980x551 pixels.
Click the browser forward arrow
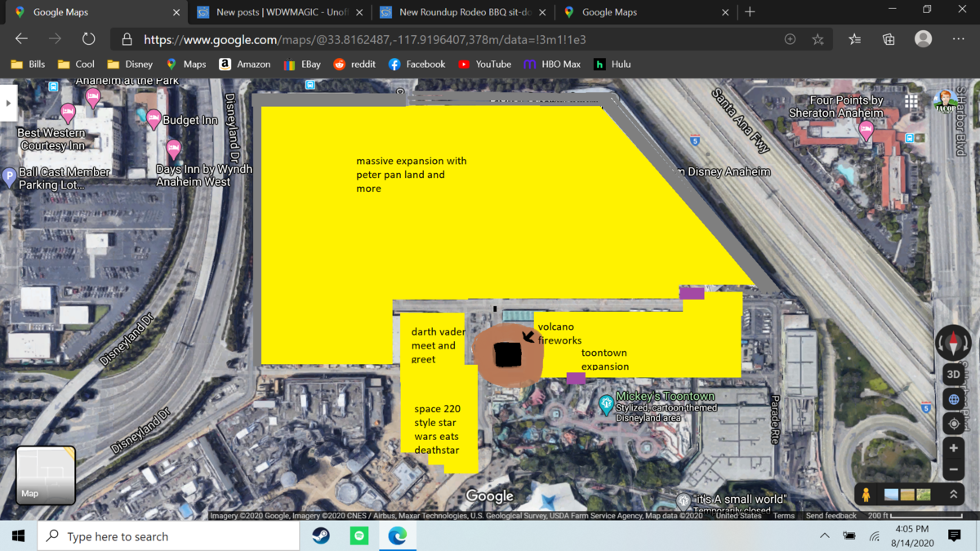pos(55,39)
